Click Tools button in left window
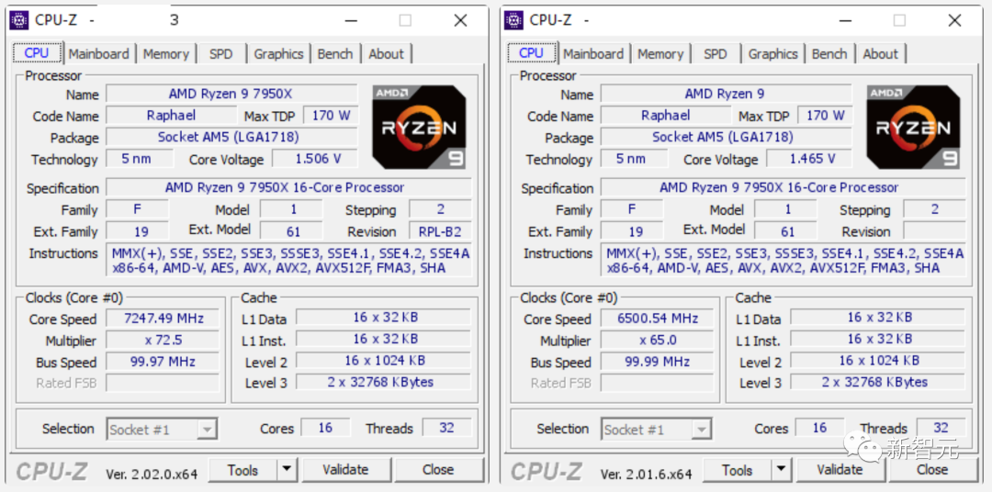This screenshot has width=992, height=492. click(242, 470)
